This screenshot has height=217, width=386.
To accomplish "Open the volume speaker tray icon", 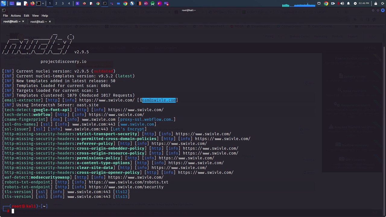I will [342, 4].
